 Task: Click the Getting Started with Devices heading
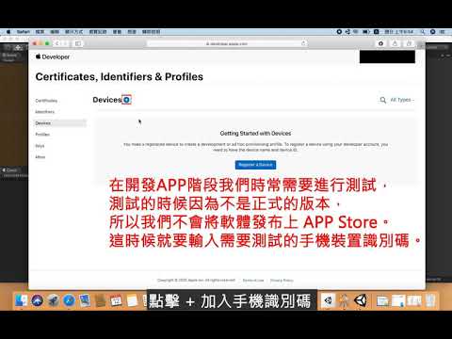(255, 134)
